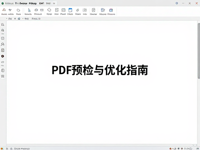This screenshot has height=150, width=200.
Task: Click the diamond-shaped link icon in the ribbon
Action: (77, 10)
